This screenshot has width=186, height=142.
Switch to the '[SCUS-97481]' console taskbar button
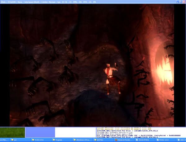[145, 140]
